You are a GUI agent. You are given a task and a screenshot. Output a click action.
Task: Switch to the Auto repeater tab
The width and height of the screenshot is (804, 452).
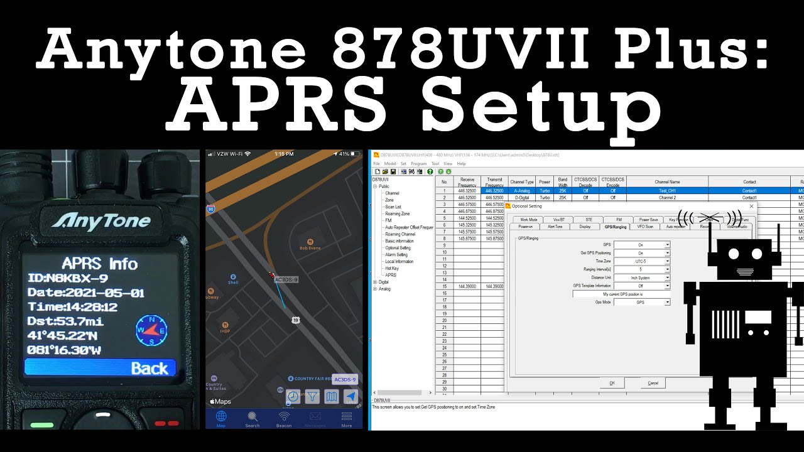tap(676, 227)
